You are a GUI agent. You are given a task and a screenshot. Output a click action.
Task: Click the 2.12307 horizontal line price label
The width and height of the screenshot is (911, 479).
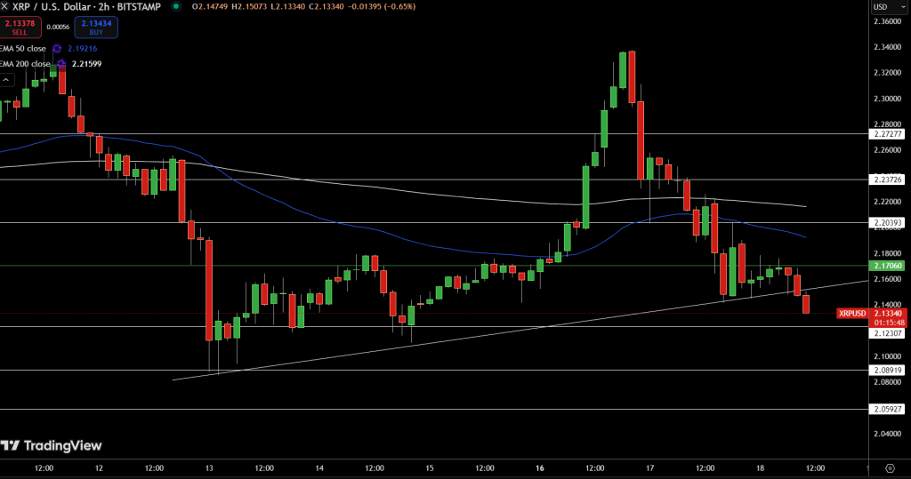[887, 333]
